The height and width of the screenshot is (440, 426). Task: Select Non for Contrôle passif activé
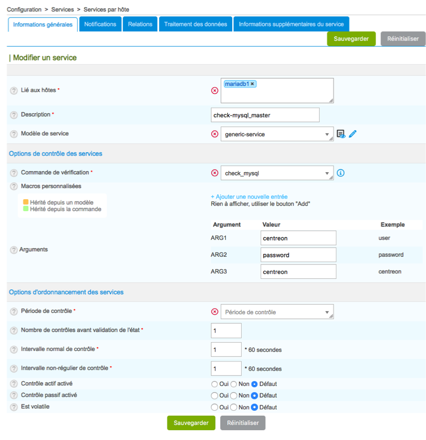233,395
